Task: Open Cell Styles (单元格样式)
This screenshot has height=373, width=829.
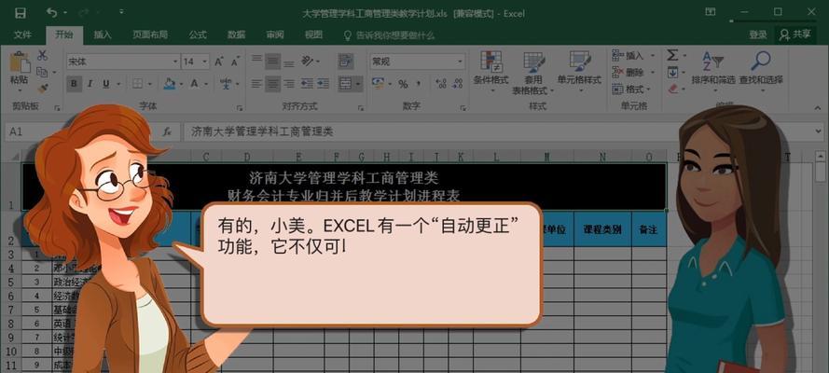Action: click(579, 70)
